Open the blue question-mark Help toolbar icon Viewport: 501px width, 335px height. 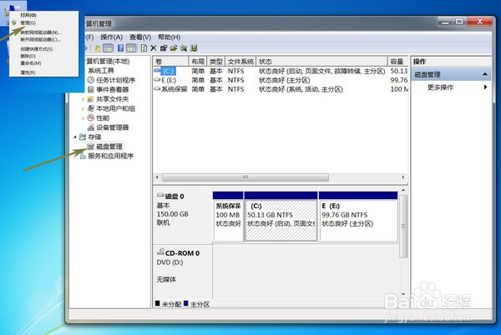[120, 48]
